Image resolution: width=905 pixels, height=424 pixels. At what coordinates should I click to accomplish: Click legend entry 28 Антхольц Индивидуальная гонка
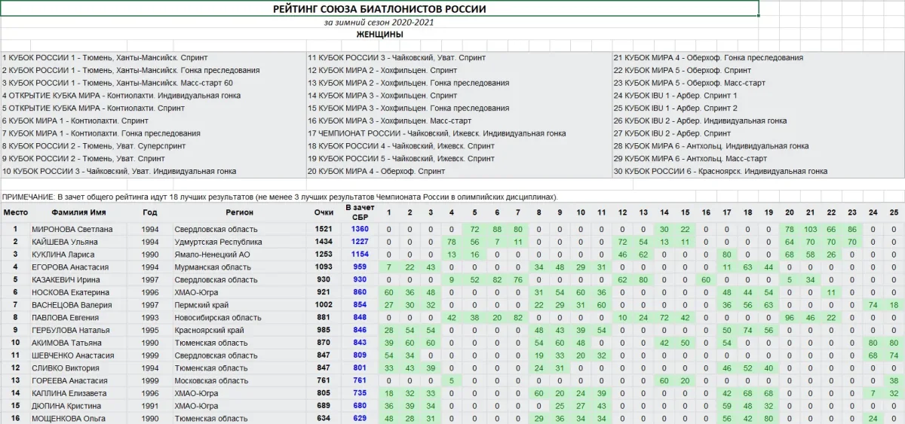[x=711, y=146]
